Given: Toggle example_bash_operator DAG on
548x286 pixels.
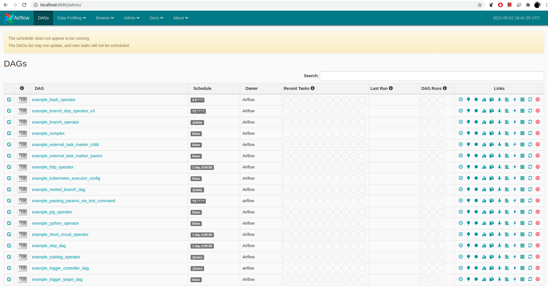Looking at the screenshot, I should pyautogui.click(x=22, y=100).
